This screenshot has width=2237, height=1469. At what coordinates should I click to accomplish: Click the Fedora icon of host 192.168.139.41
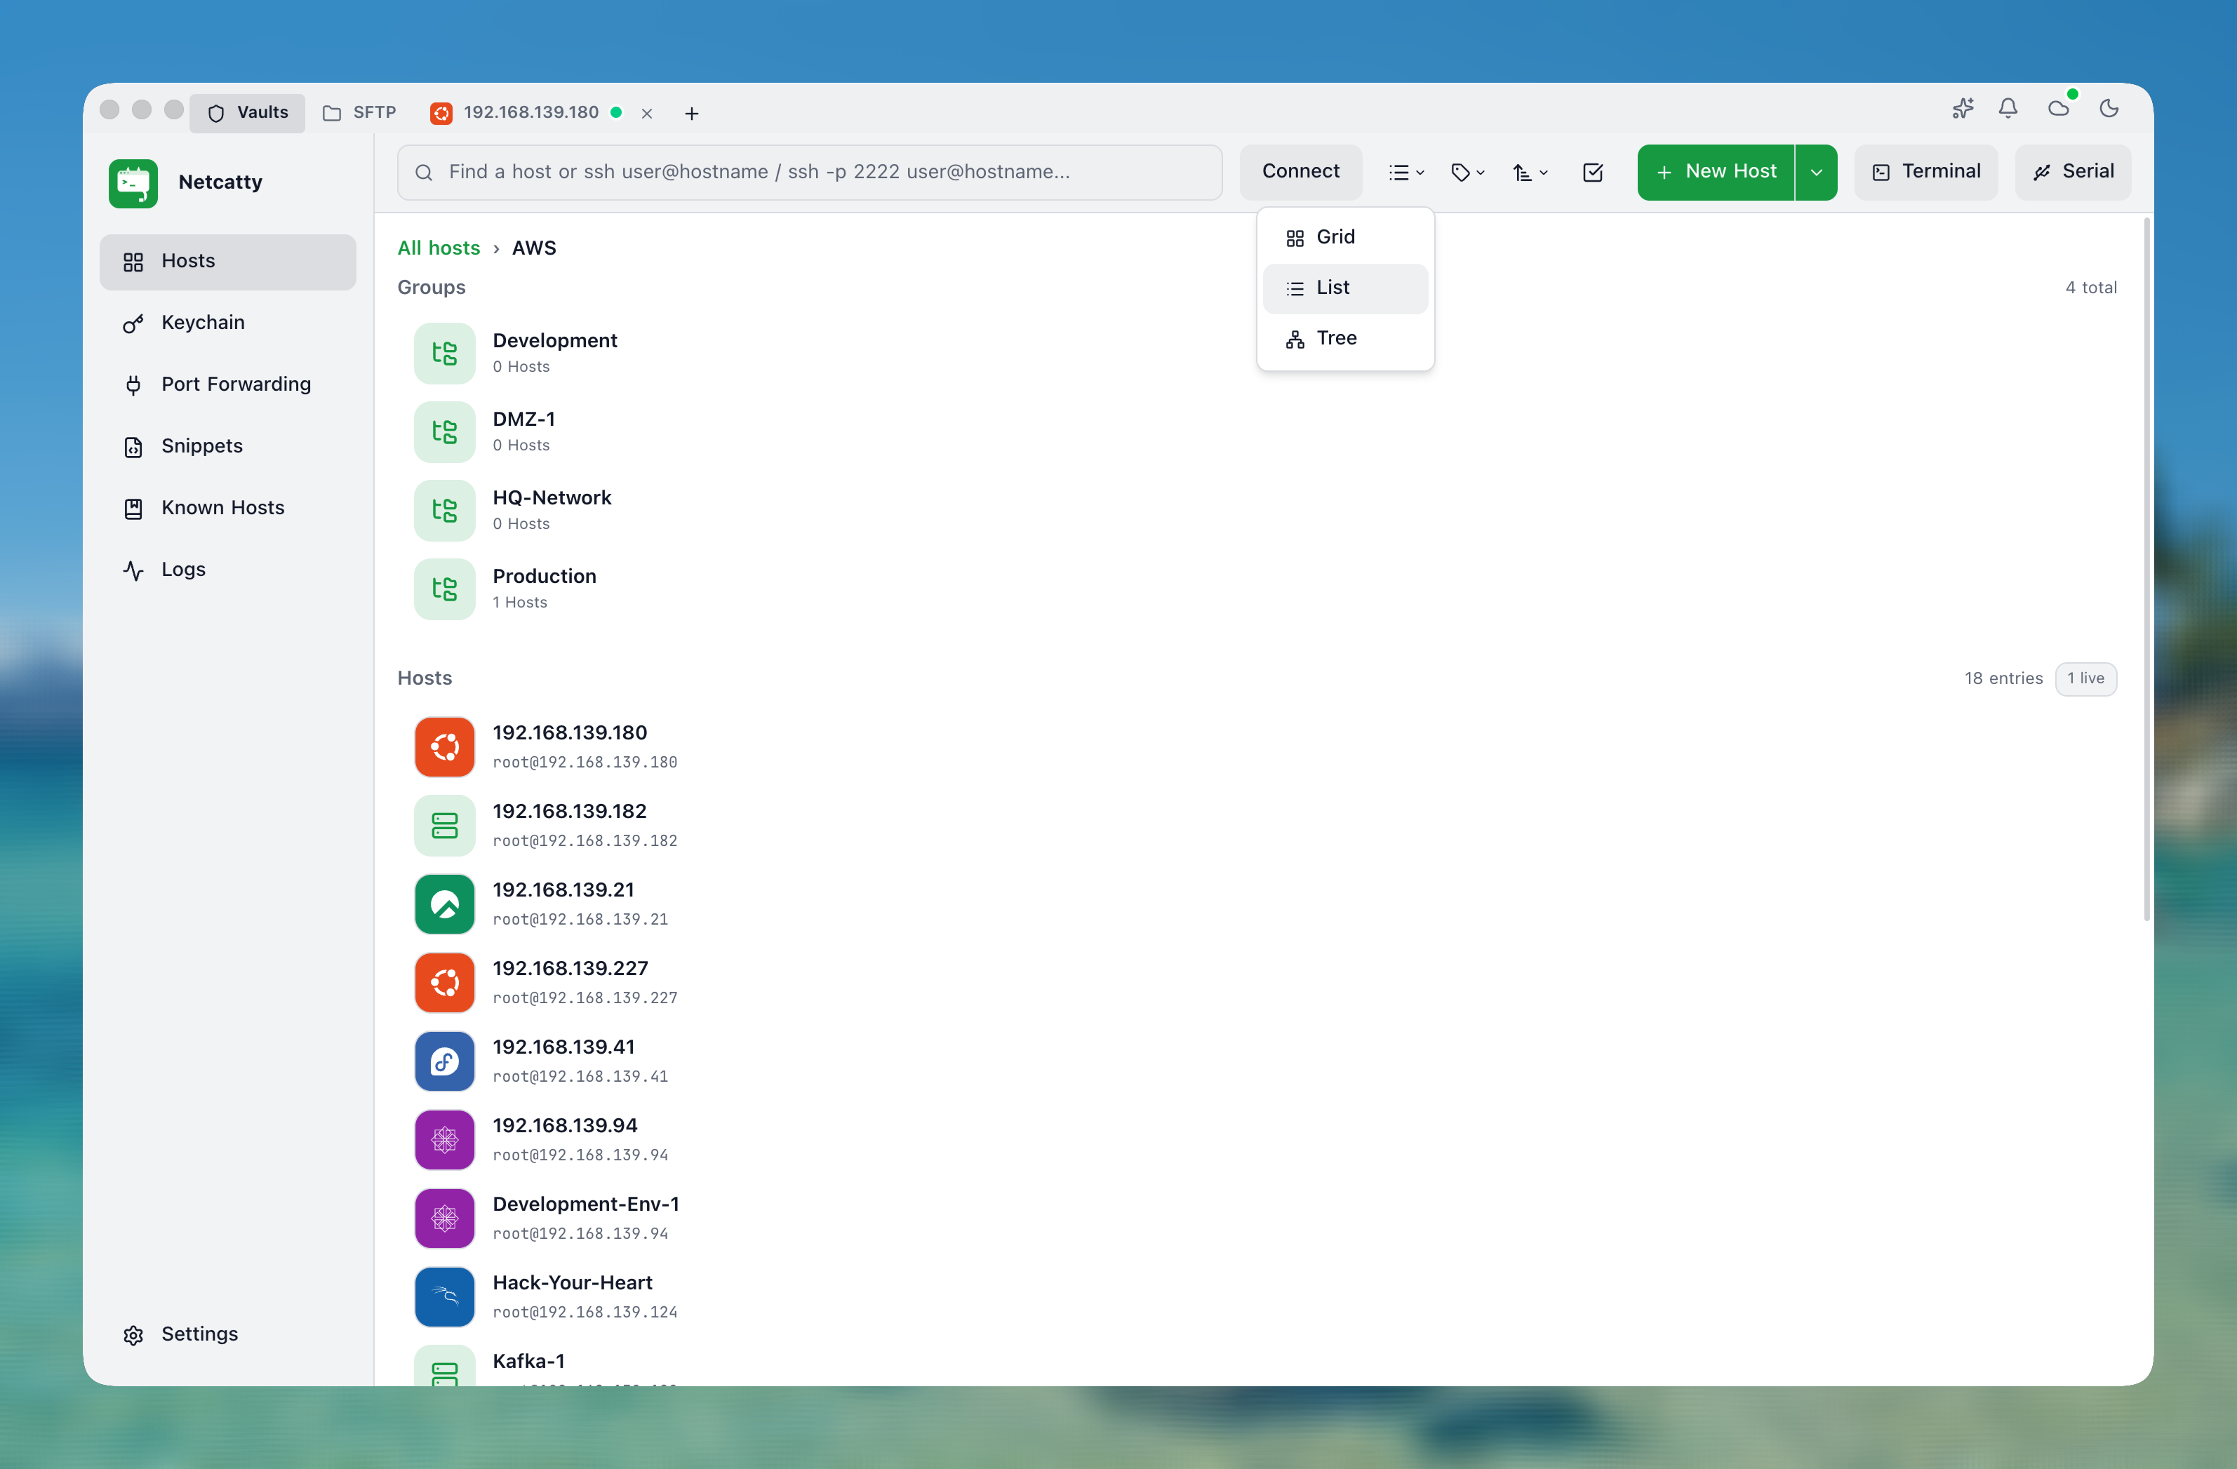click(445, 1061)
